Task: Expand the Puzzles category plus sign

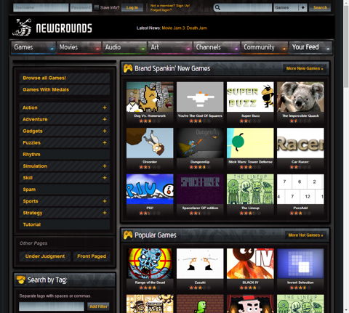Action: [x=105, y=142]
